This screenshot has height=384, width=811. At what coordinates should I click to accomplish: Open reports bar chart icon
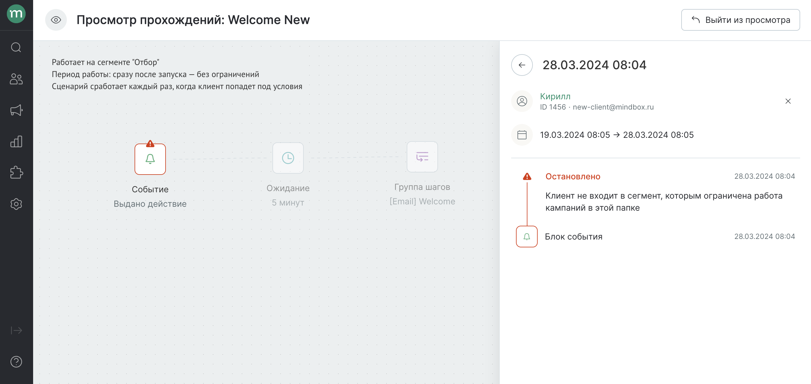coord(16,142)
